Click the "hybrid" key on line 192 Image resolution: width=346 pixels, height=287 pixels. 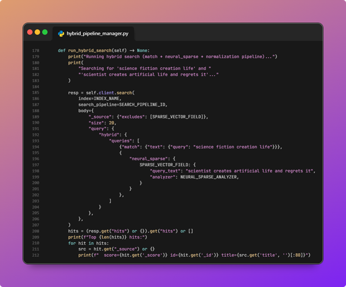point(109,135)
